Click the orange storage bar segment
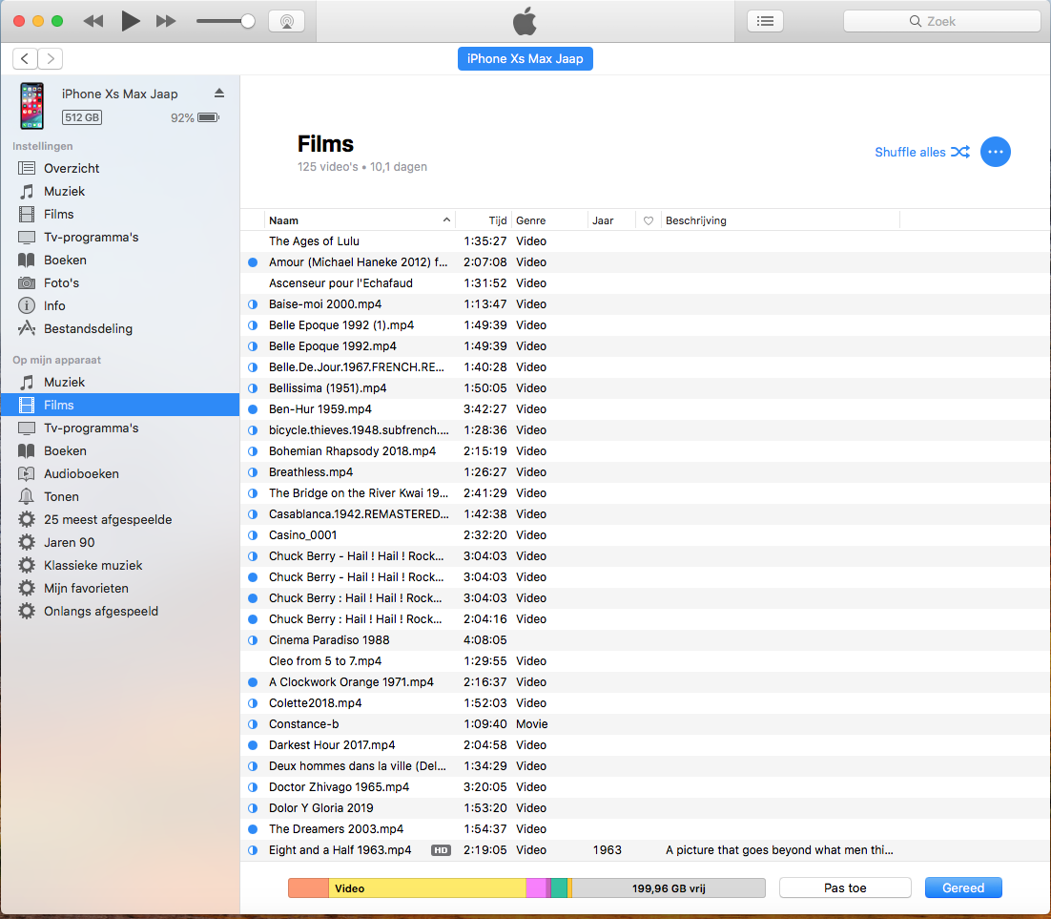Screen dimensions: 1051x919 [308, 888]
